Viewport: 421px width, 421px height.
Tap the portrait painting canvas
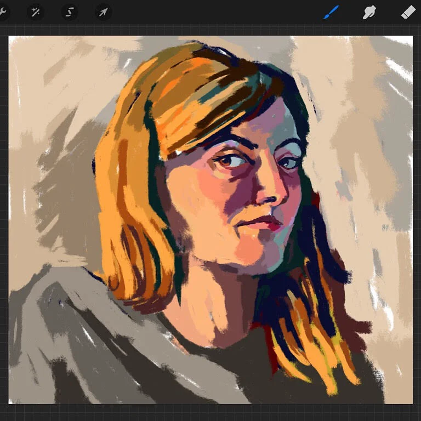(x=210, y=220)
